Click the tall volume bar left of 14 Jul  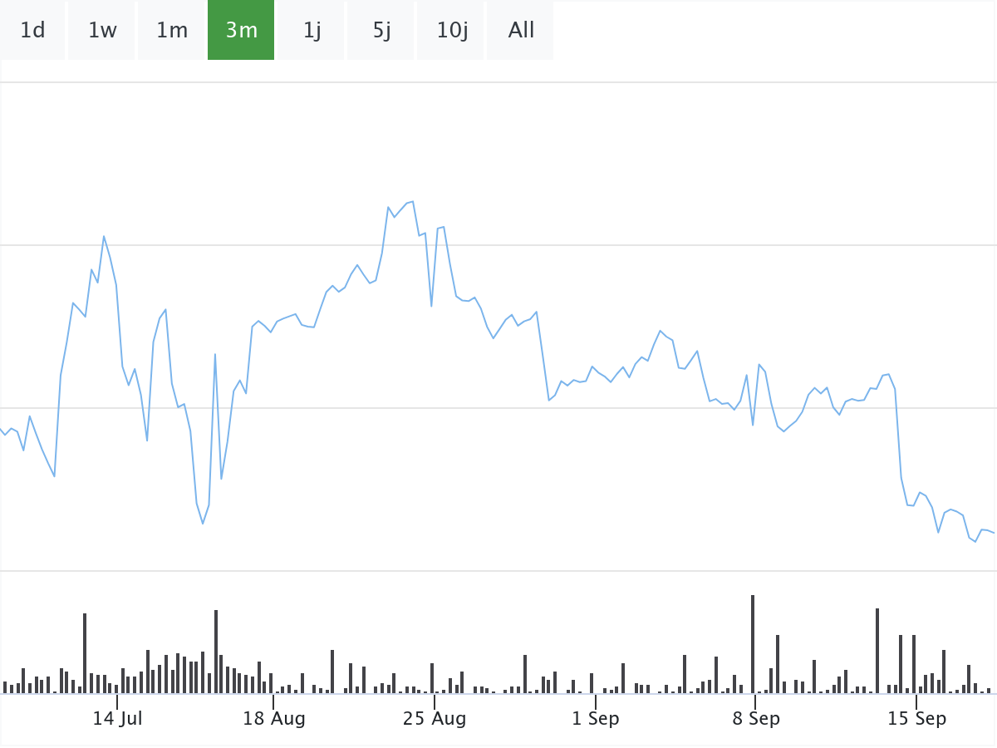[85, 652]
